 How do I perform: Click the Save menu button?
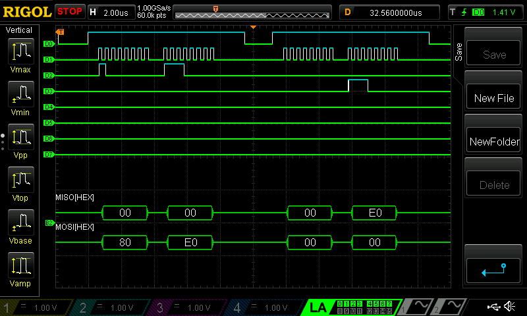493,53
